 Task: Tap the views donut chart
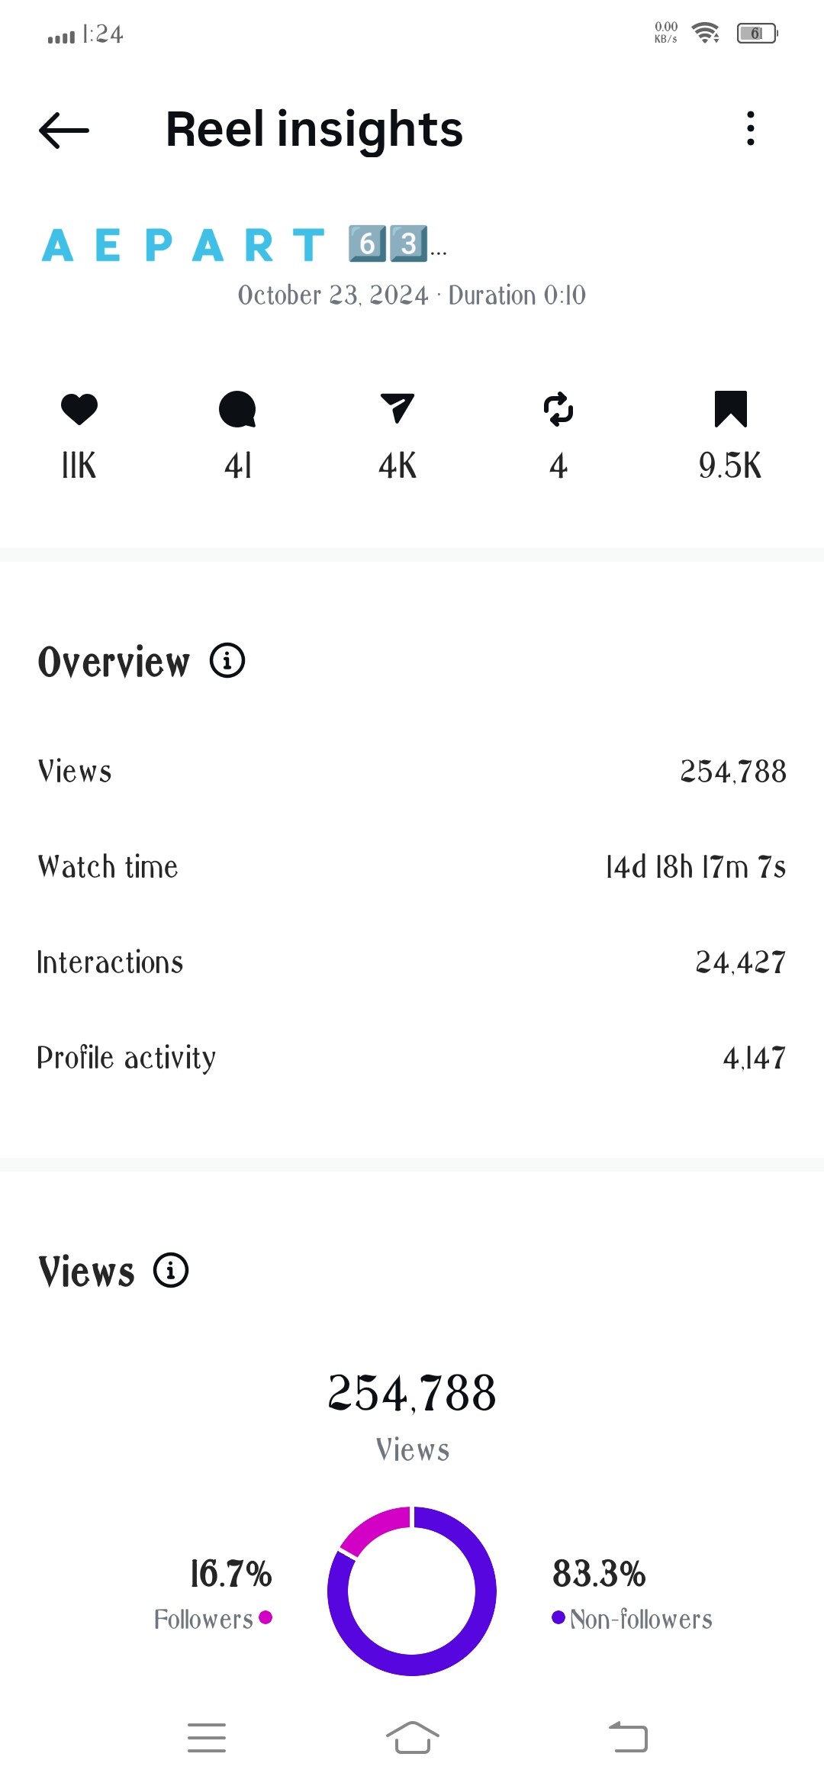[412, 1591]
